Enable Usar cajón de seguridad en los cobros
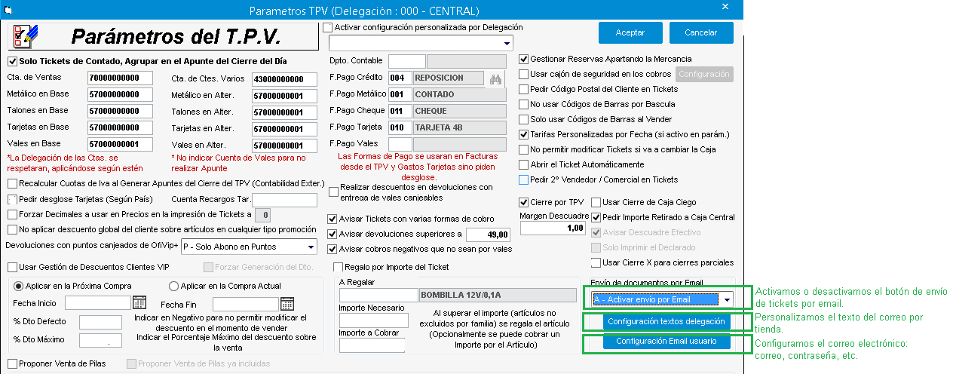953x374 pixels. click(523, 74)
